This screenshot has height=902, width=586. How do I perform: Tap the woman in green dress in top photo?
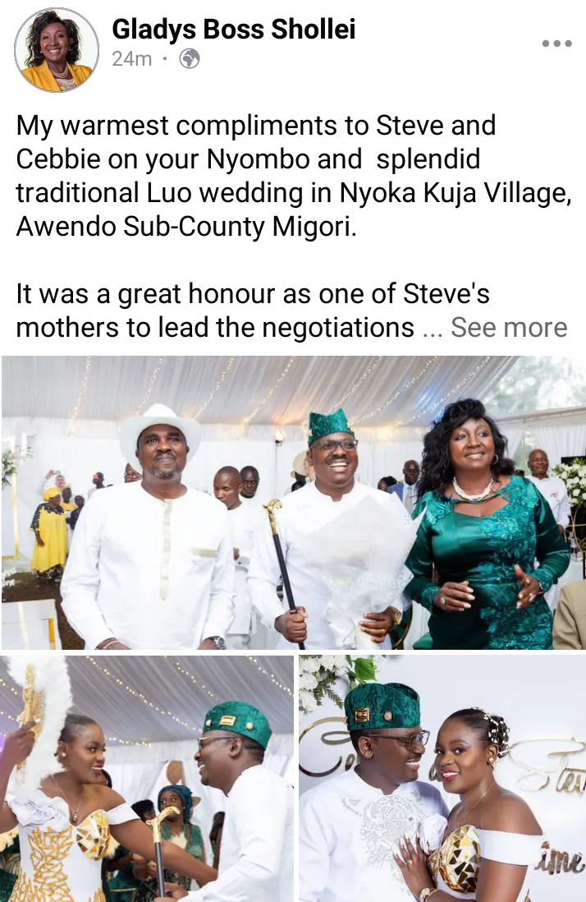[486, 525]
